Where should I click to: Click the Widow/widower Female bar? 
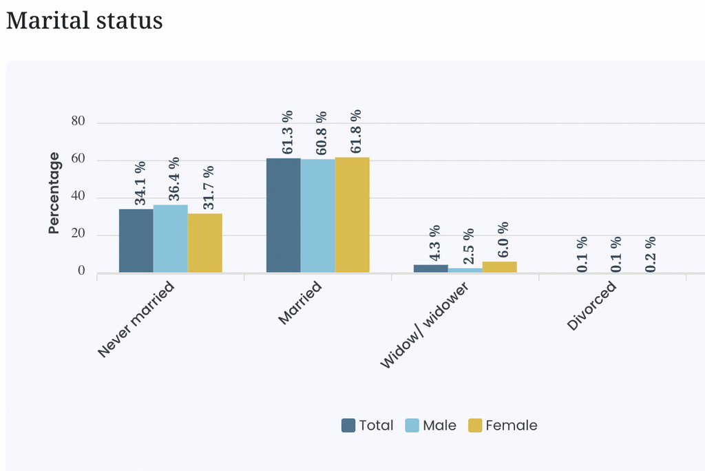(x=500, y=267)
